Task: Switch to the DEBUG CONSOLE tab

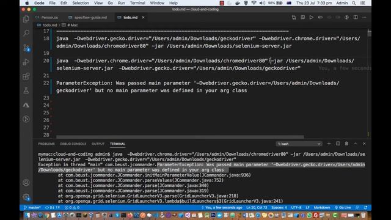Action: tap(73, 144)
